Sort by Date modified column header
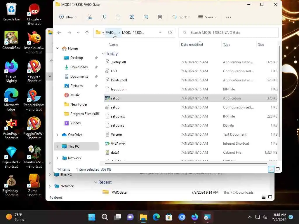The width and height of the screenshot is (299, 224). [x=192, y=45]
